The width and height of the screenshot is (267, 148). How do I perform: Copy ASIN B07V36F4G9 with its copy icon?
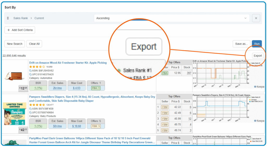pos(30,109)
